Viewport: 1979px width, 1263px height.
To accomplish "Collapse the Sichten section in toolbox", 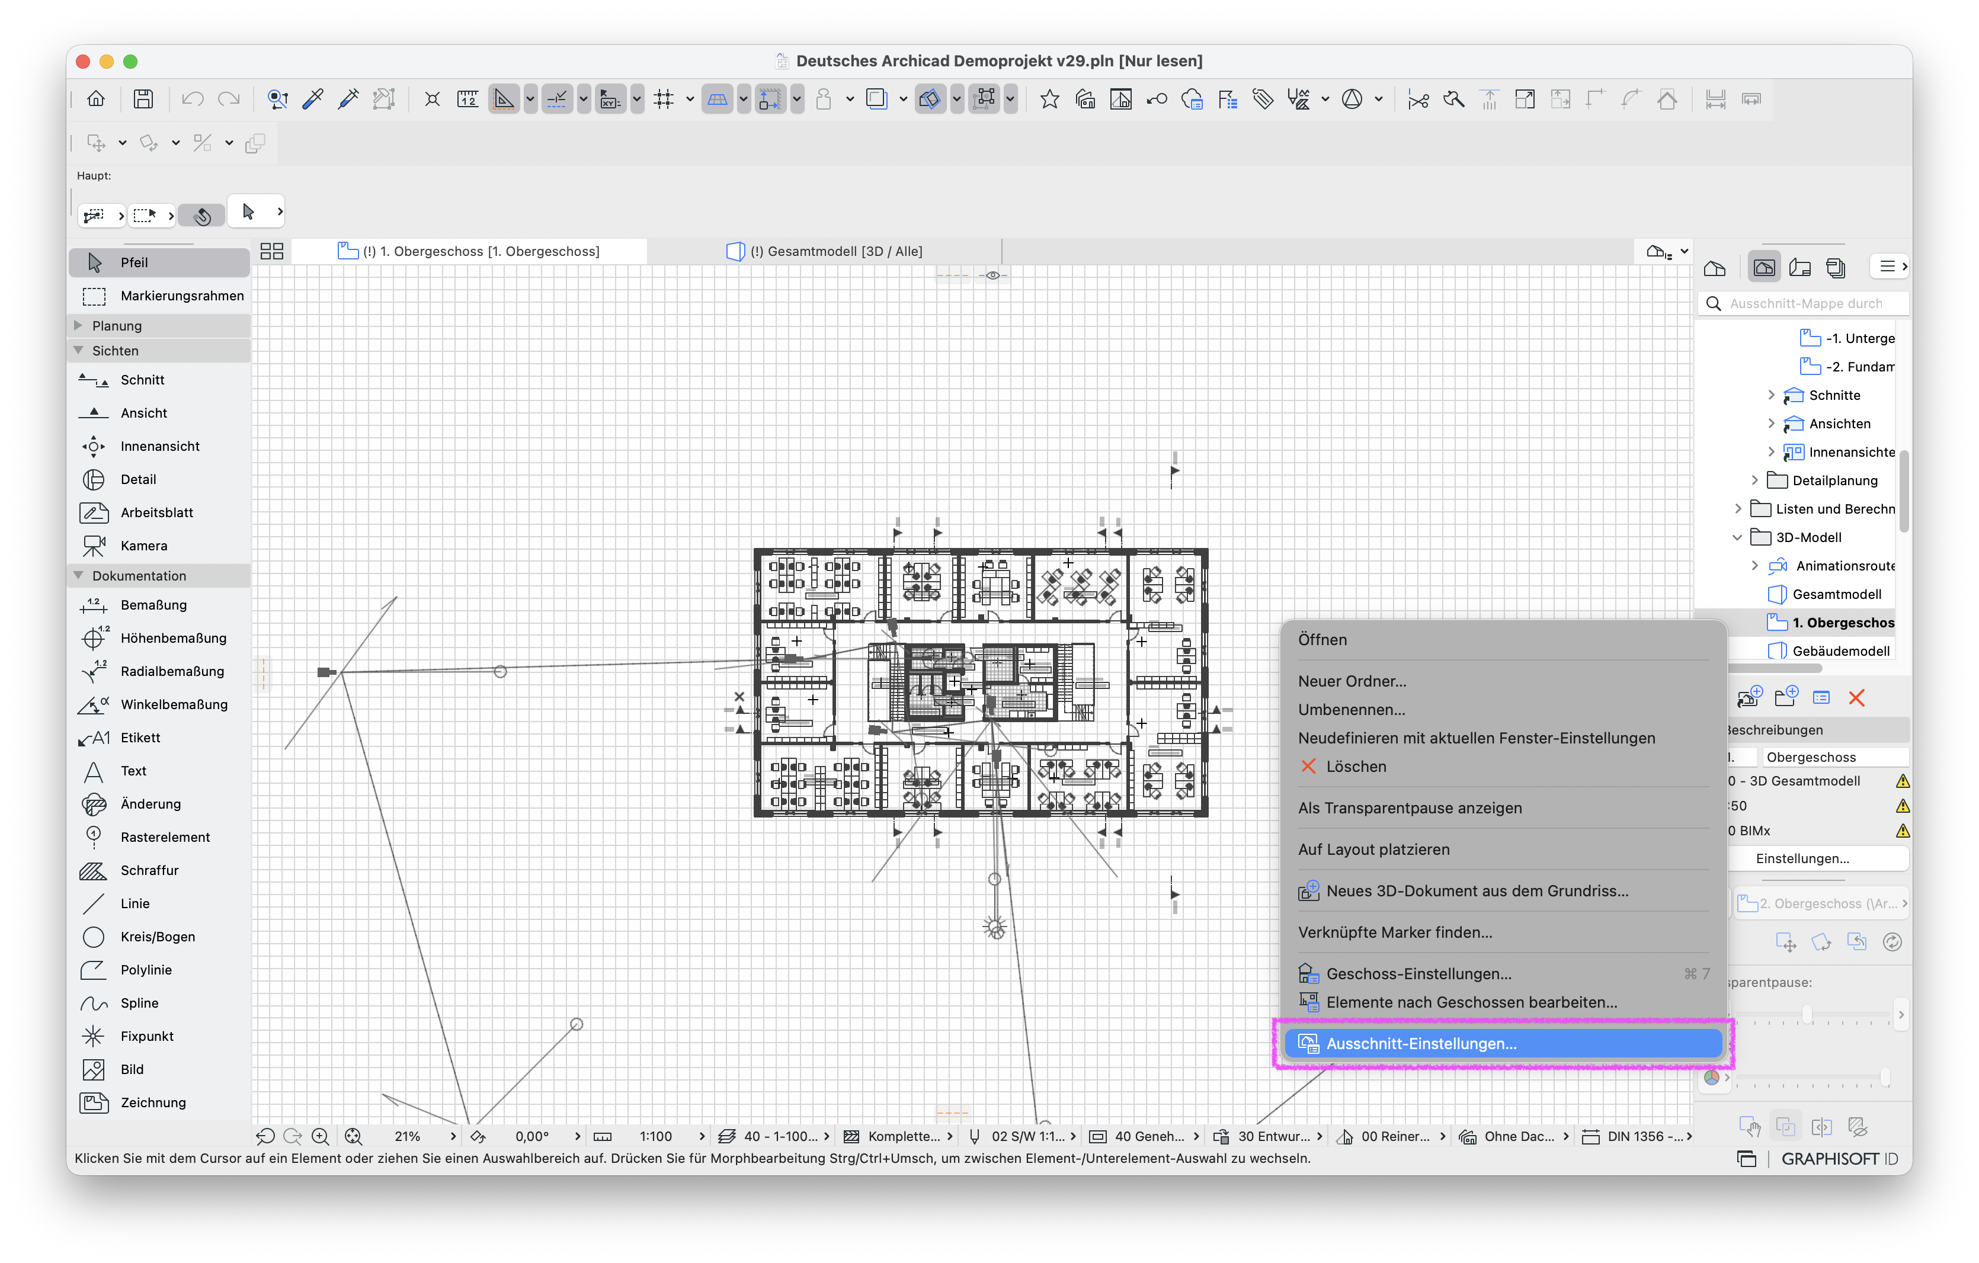I will click(x=79, y=350).
